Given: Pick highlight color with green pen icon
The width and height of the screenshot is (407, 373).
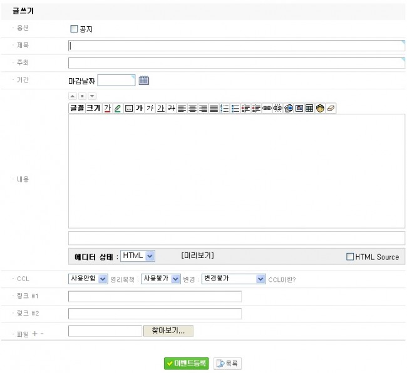Looking at the screenshot, I should (x=118, y=108).
